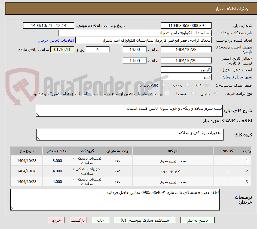Screen dimensions: 257x229
Task: Click ست تزریق سرم in row 3
Action: [x=173, y=182]
